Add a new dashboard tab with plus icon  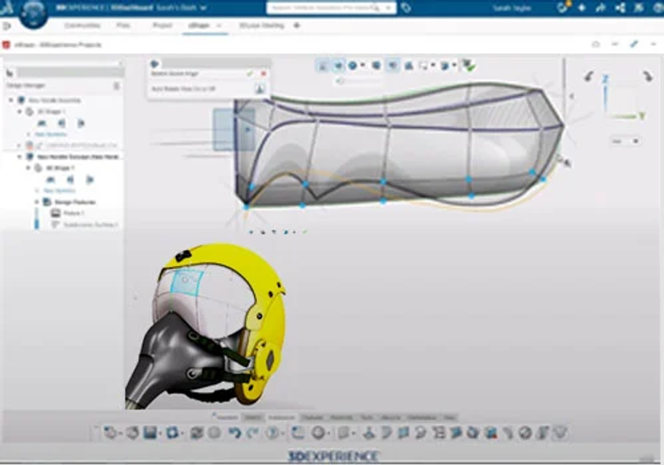[x=296, y=26]
